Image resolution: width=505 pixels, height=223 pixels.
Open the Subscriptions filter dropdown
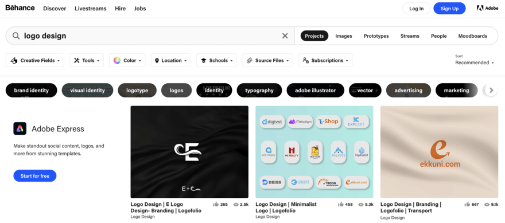325,60
